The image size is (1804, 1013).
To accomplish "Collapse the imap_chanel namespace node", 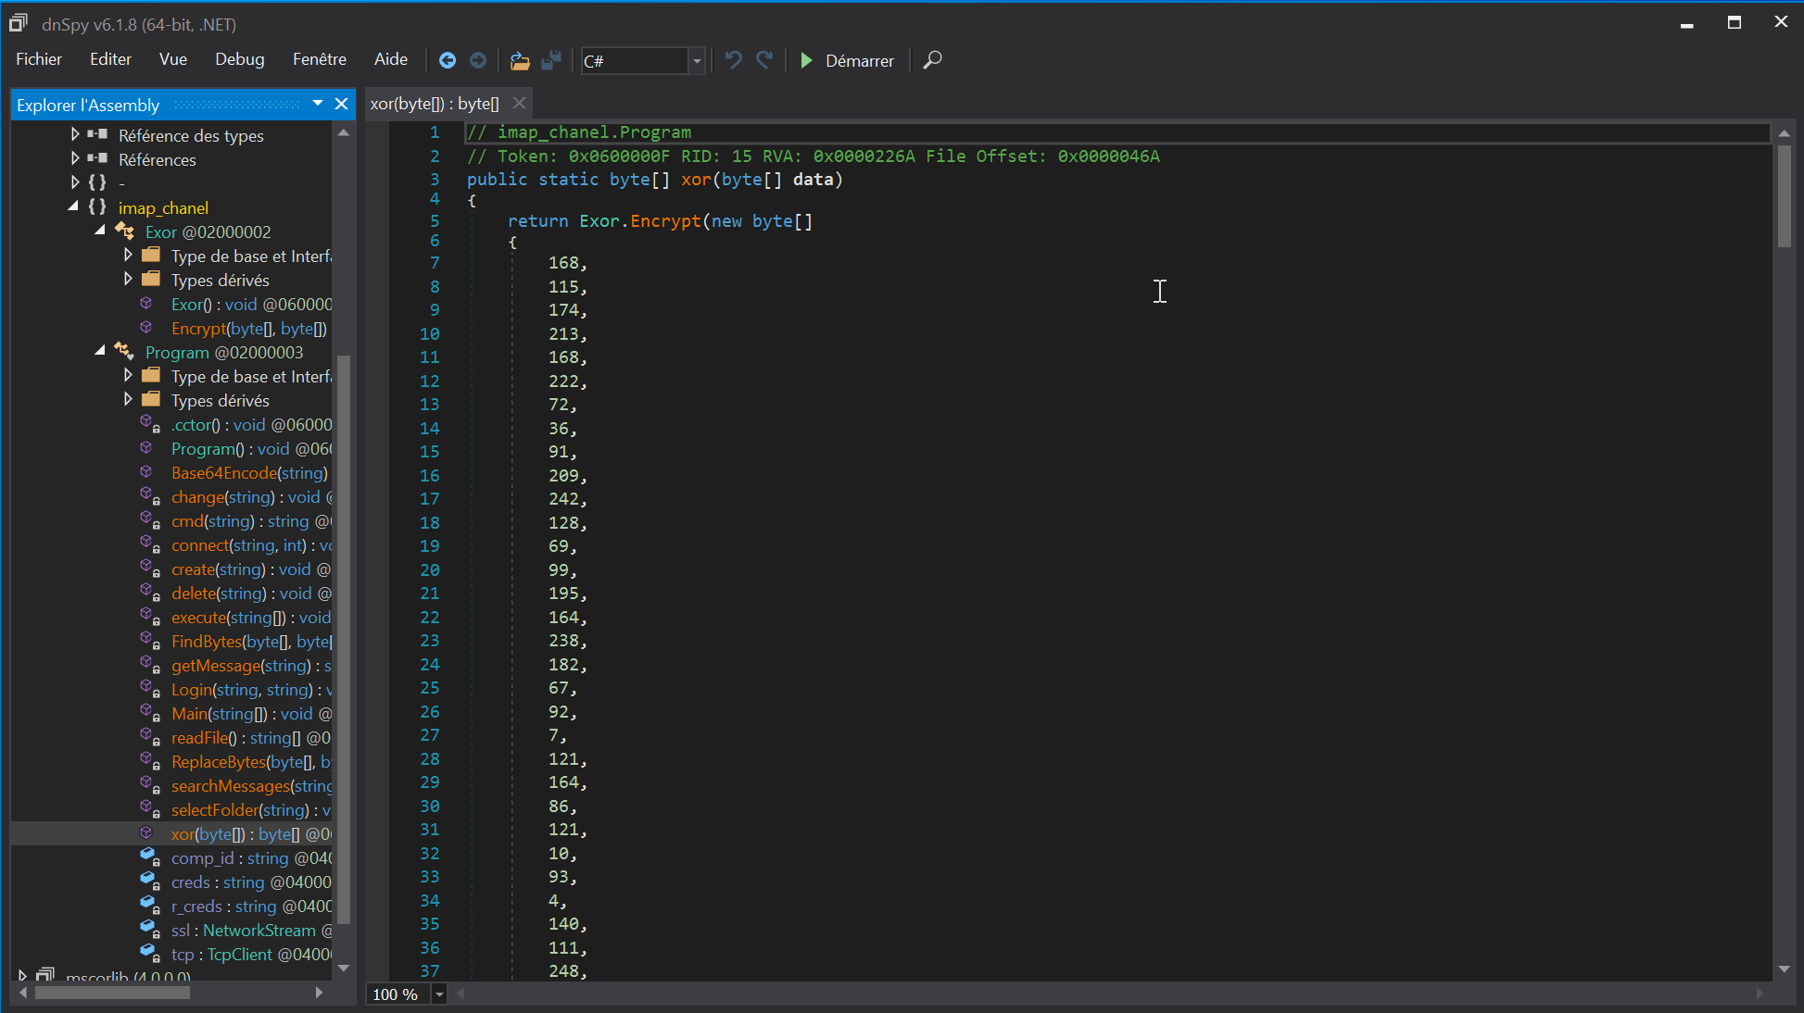I will click(x=73, y=206).
